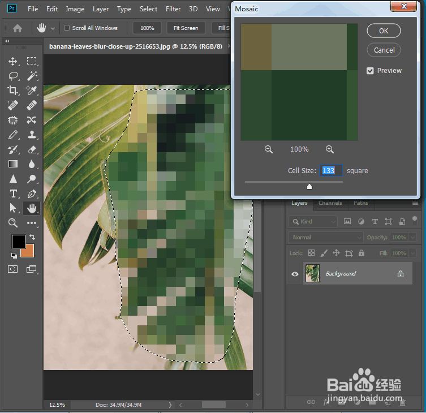Toggle lock all padlock
Screen dimensions: 426x413
[362, 253]
